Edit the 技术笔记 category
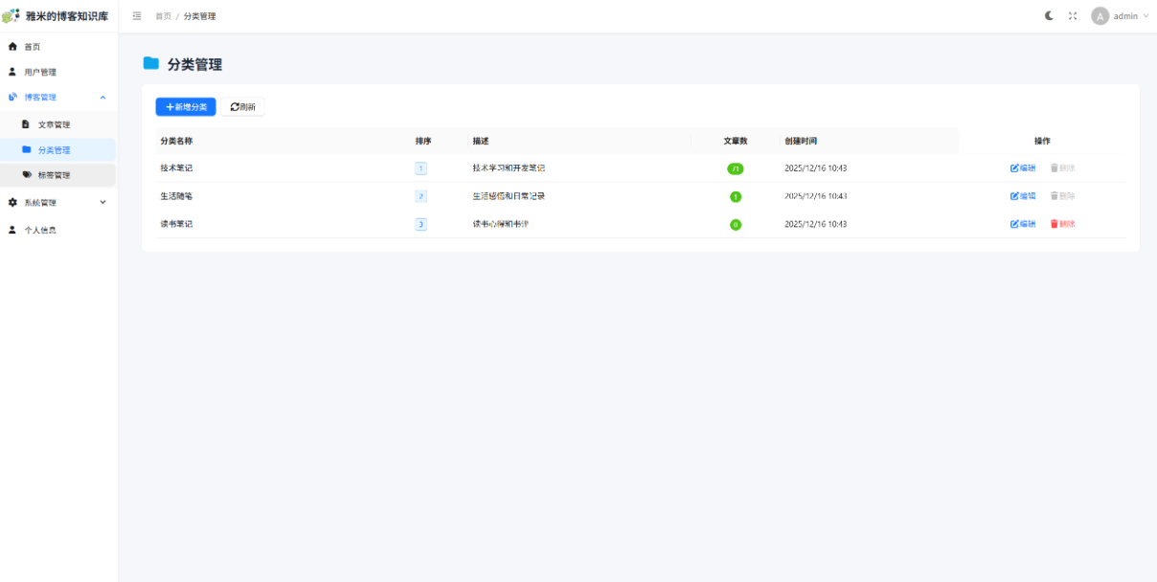1157x582 pixels. tap(1023, 168)
